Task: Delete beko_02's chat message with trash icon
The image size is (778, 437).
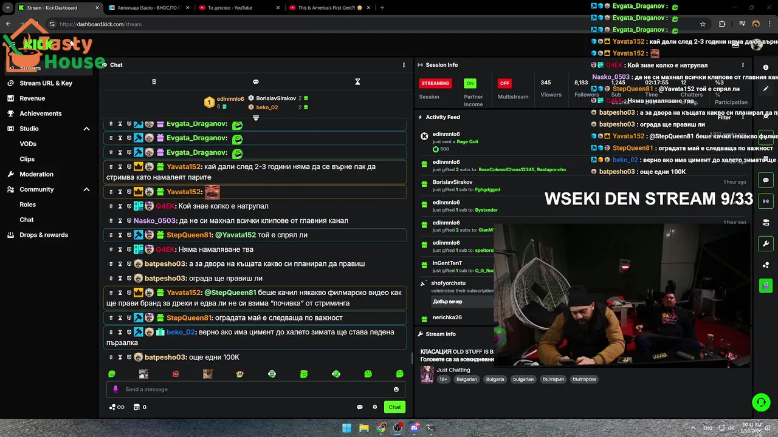Action: (x=111, y=333)
